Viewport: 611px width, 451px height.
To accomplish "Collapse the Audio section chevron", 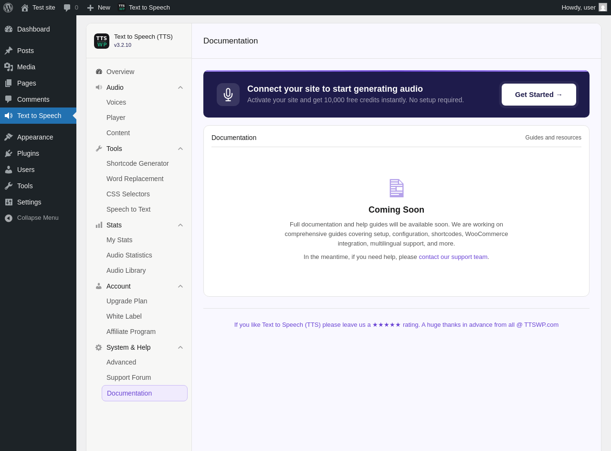I will click(x=180, y=87).
